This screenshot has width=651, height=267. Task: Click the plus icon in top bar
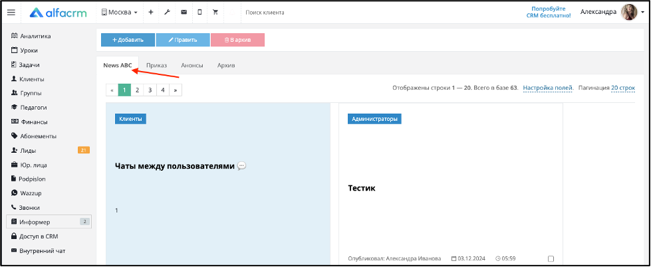pos(151,13)
